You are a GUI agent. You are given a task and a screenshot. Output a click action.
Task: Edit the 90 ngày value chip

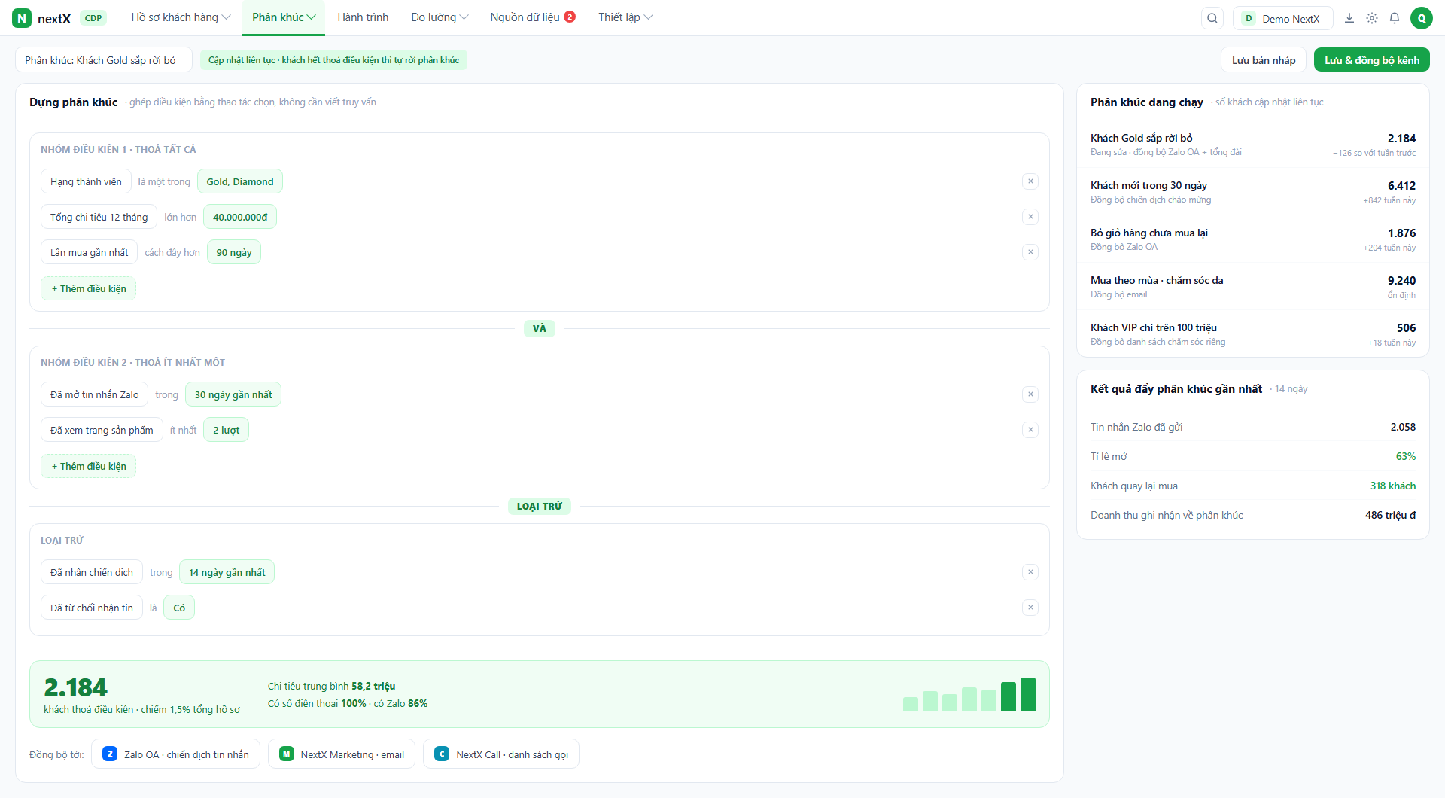point(234,252)
